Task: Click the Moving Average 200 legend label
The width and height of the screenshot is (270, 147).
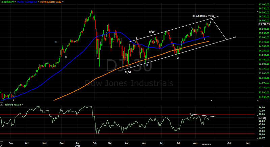Action: [x=51, y=2]
